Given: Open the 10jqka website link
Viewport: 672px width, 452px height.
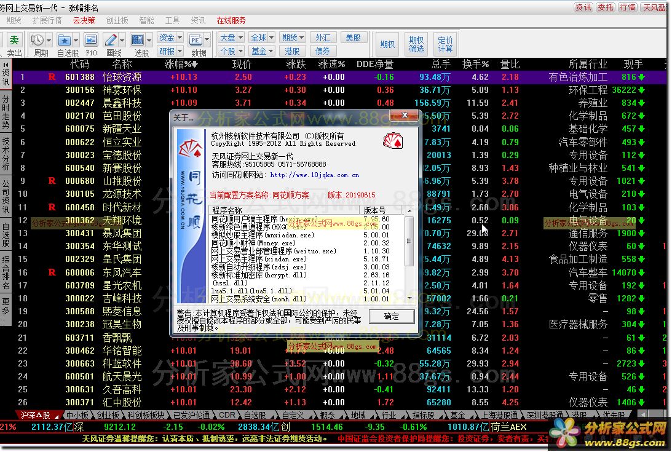Looking at the screenshot, I should pos(314,175).
